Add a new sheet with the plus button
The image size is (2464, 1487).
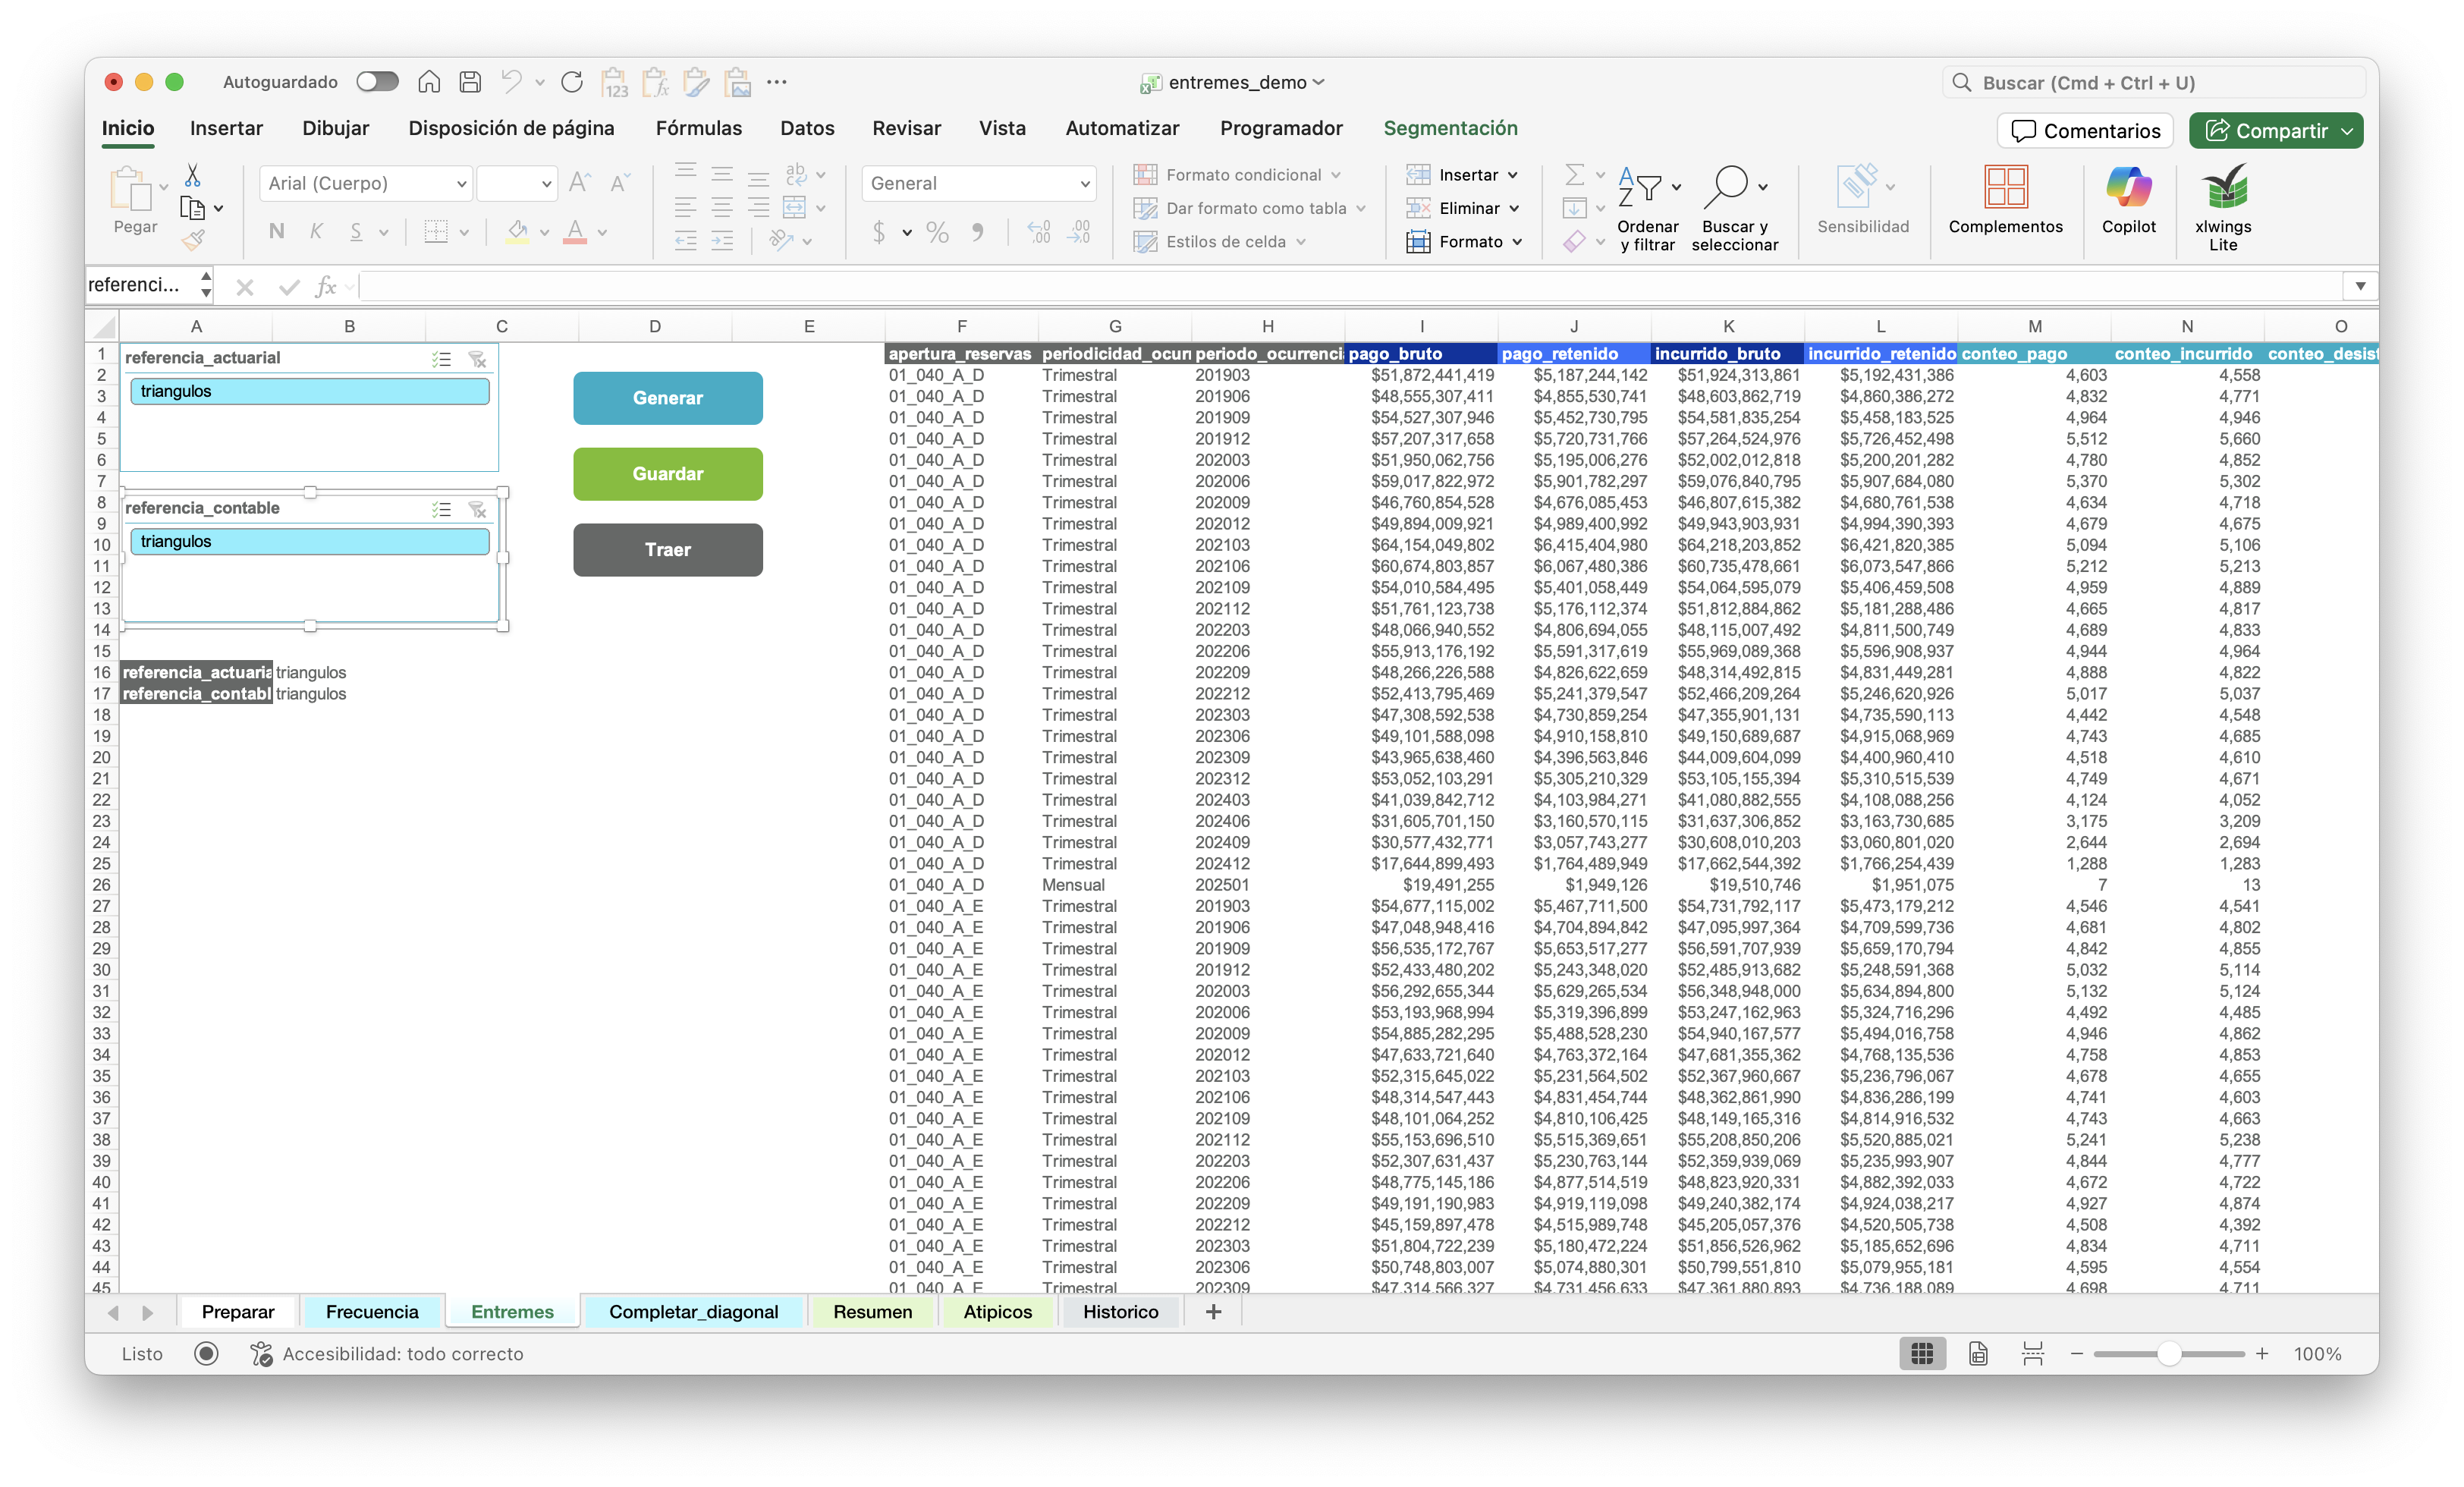(x=1213, y=1311)
